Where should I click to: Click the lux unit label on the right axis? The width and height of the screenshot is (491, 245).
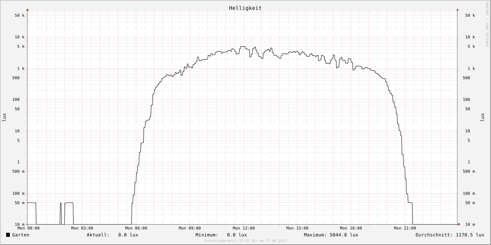[x=482, y=117]
